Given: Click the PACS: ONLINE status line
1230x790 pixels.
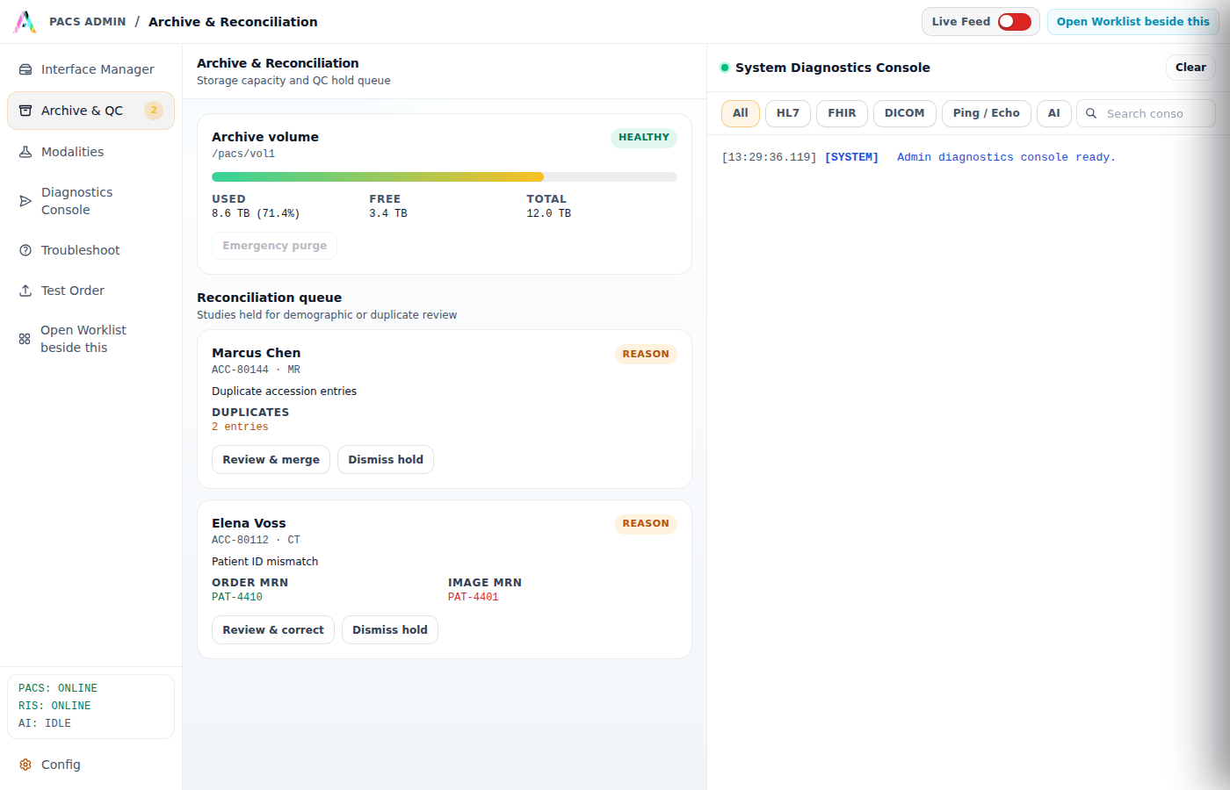Looking at the screenshot, I should (x=58, y=688).
